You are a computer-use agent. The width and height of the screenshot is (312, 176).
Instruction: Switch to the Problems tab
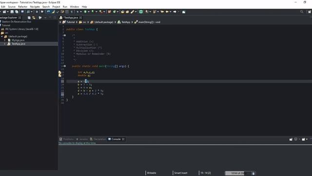click(66, 139)
